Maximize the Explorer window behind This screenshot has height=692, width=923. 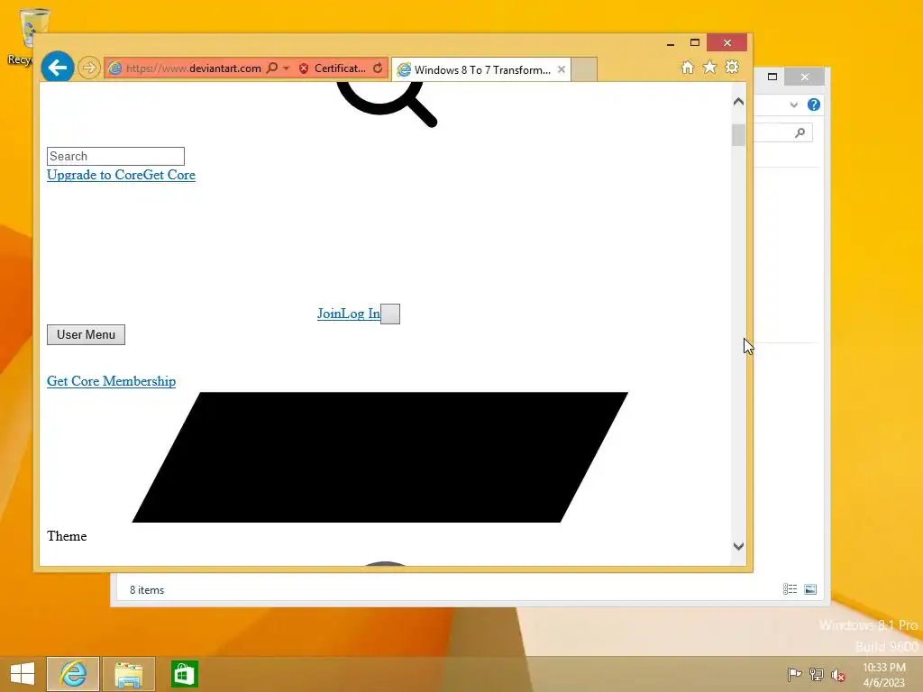coord(772,77)
